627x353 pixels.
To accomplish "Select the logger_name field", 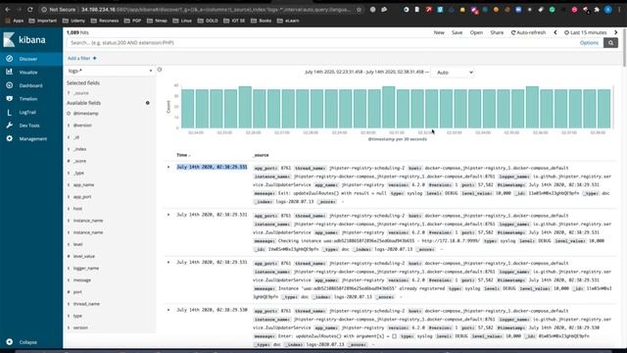I will pyautogui.click(x=86, y=268).
